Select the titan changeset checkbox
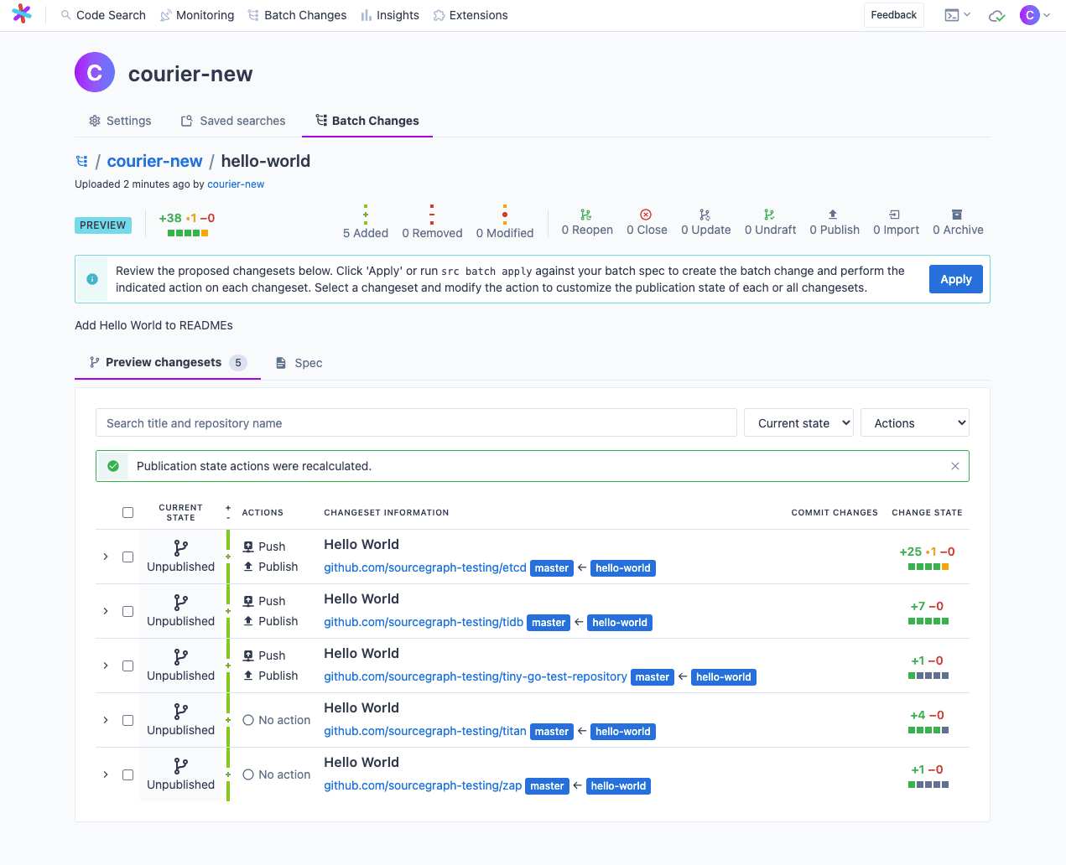This screenshot has height=865, width=1066. tap(127, 720)
